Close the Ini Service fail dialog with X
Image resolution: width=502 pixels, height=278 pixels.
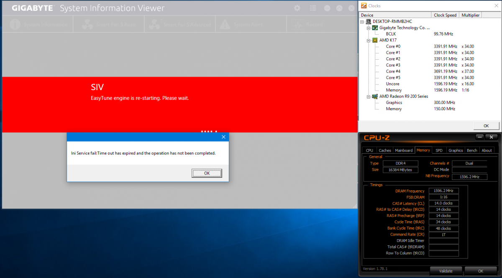223,137
